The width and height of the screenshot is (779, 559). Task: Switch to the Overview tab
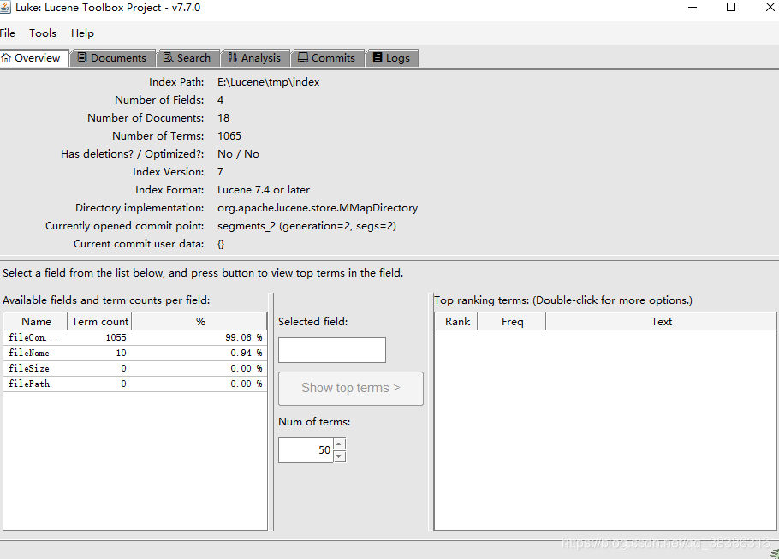click(x=33, y=58)
